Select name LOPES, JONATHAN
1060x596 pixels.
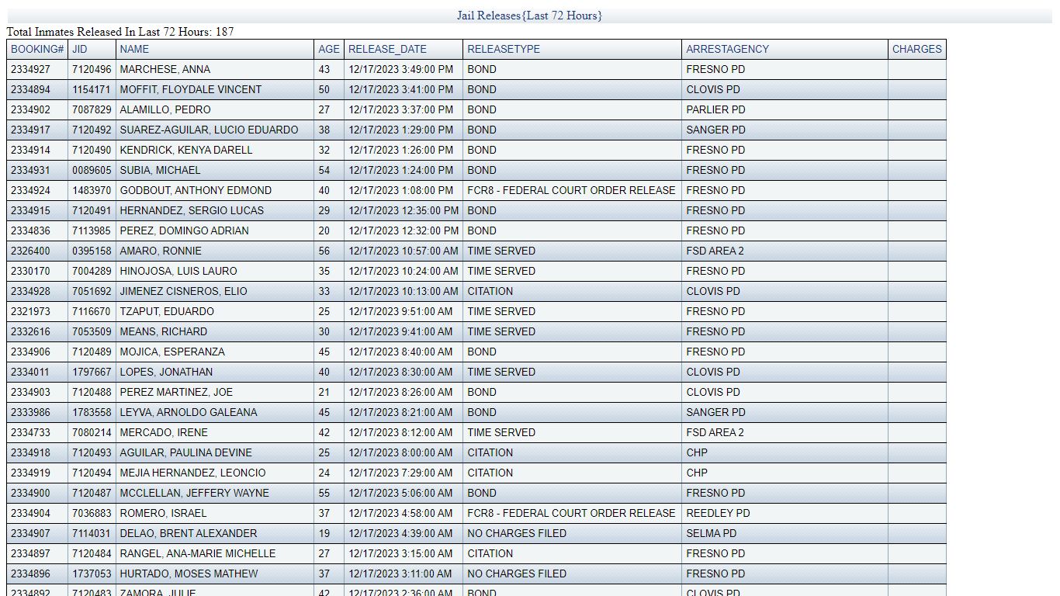tap(166, 372)
